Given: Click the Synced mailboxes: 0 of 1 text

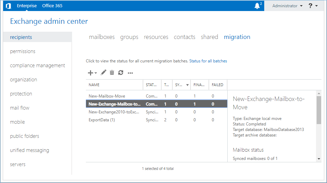Looking at the screenshot, I should click(255, 159).
